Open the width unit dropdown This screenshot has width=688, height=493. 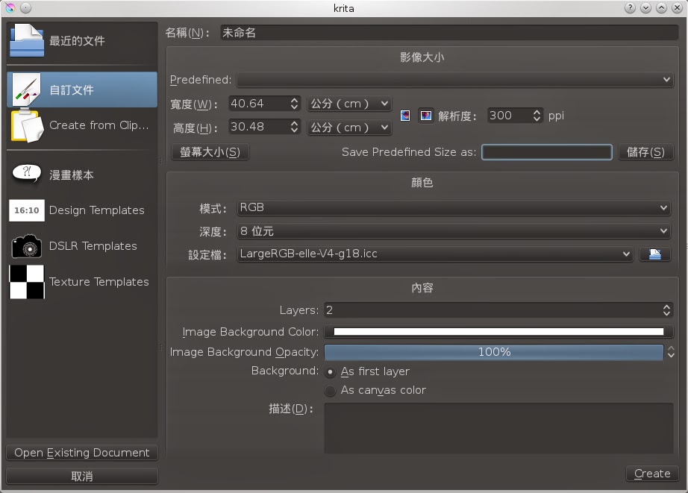tap(349, 104)
